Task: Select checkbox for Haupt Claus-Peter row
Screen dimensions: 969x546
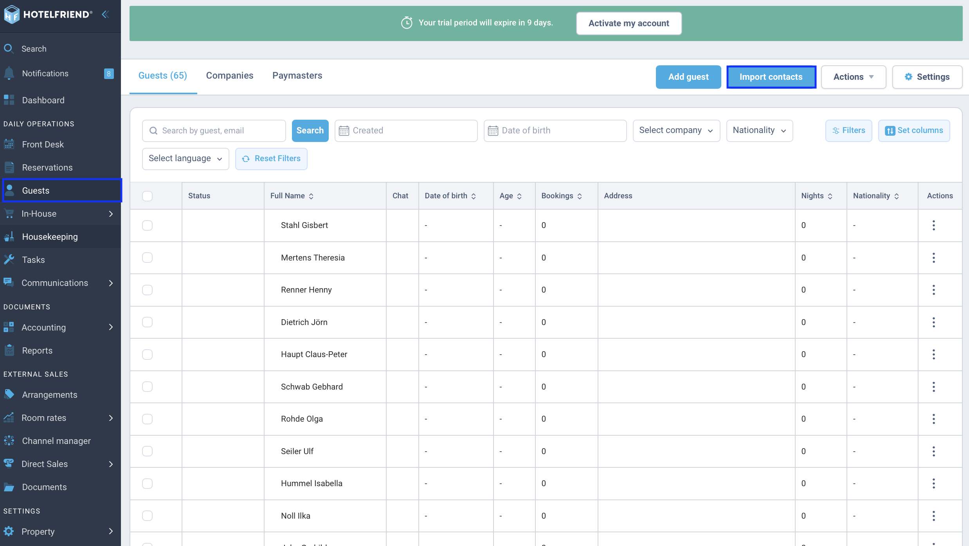Action: click(x=147, y=354)
